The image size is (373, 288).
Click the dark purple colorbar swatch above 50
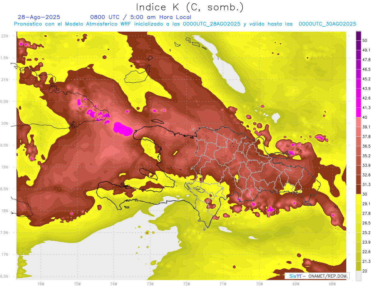pyautogui.click(x=358, y=36)
